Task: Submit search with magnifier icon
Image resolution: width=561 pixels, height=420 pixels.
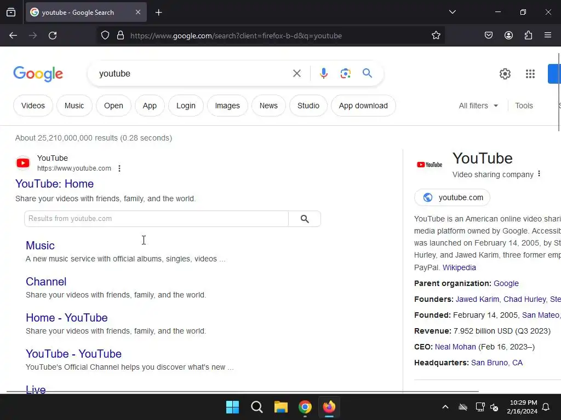Action: click(x=367, y=74)
